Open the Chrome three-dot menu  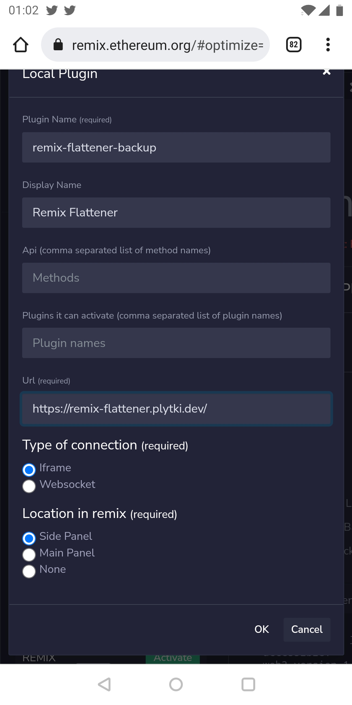pyautogui.click(x=328, y=44)
